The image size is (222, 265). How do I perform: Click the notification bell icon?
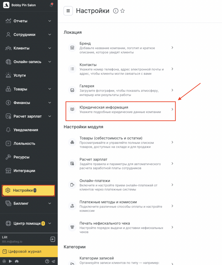pos(51,5)
